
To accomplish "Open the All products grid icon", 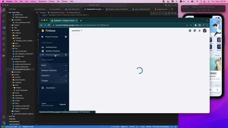I will click(43, 88).
